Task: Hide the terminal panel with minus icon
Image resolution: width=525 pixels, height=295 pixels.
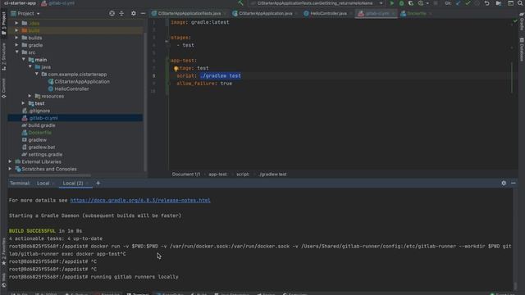Action: (x=514, y=184)
